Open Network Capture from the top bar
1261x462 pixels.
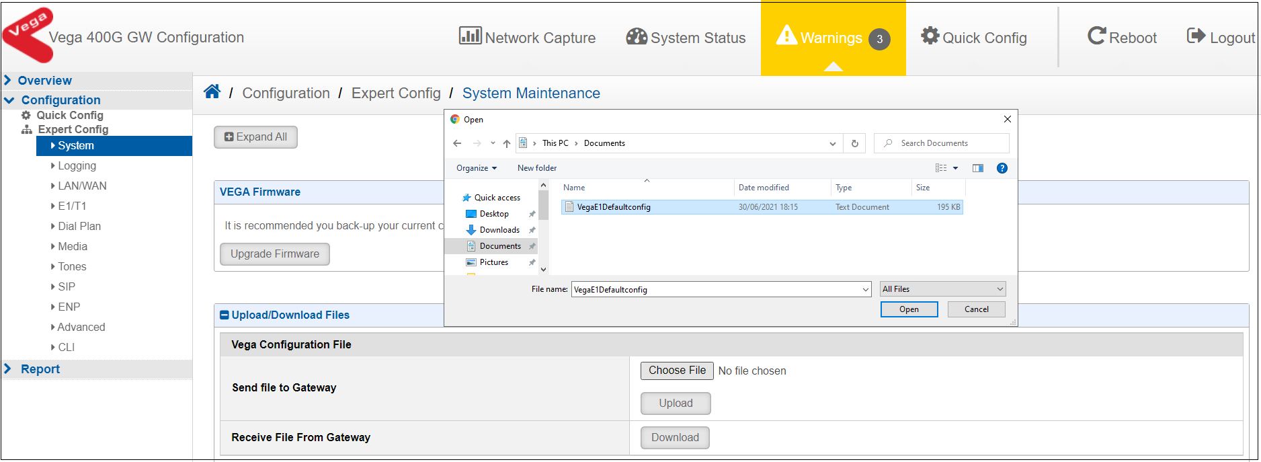(x=527, y=37)
